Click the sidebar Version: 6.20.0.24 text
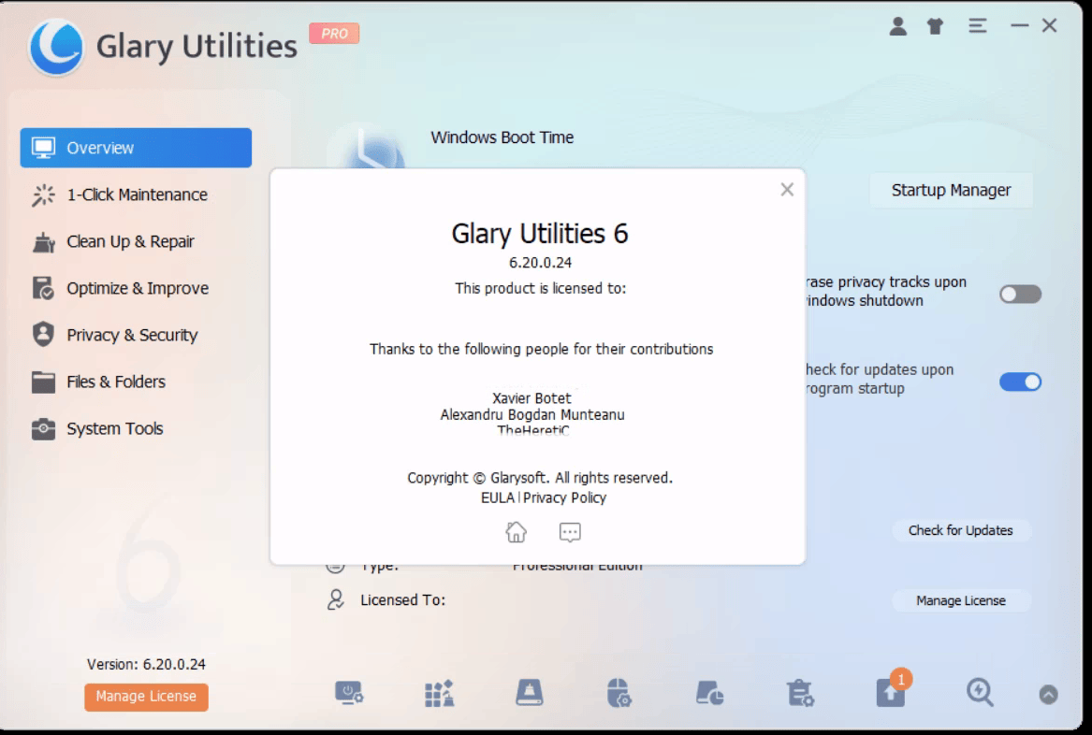 coord(146,664)
